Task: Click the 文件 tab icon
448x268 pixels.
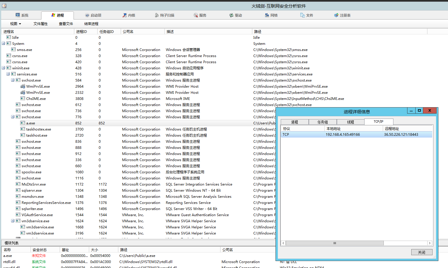Action: pyautogui.click(x=303, y=15)
